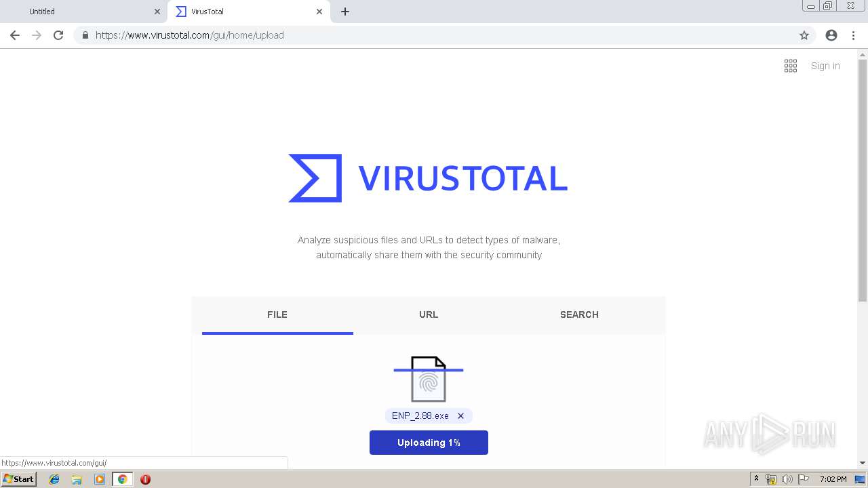The height and width of the screenshot is (488, 868).
Task: Open Windows Explorer folder in taskbar
Action: (77, 479)
